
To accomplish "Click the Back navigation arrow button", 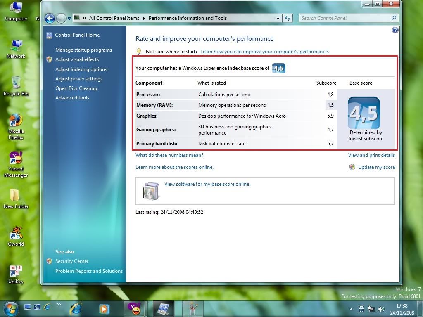I will coord(50,18).
